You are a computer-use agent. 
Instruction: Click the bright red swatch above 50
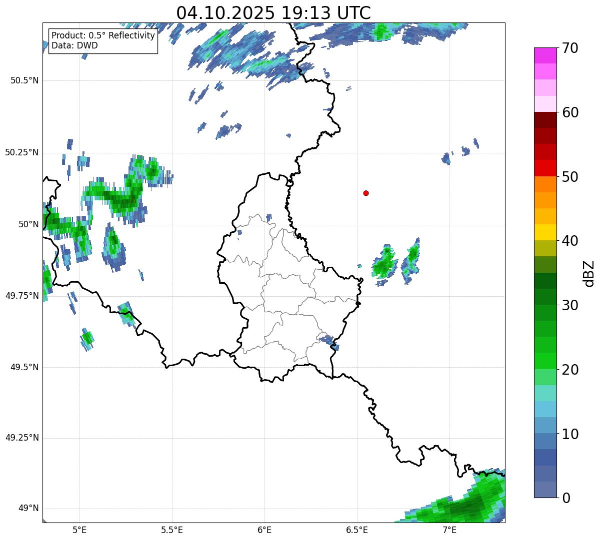pyautogui.click(x=545, y=168)
